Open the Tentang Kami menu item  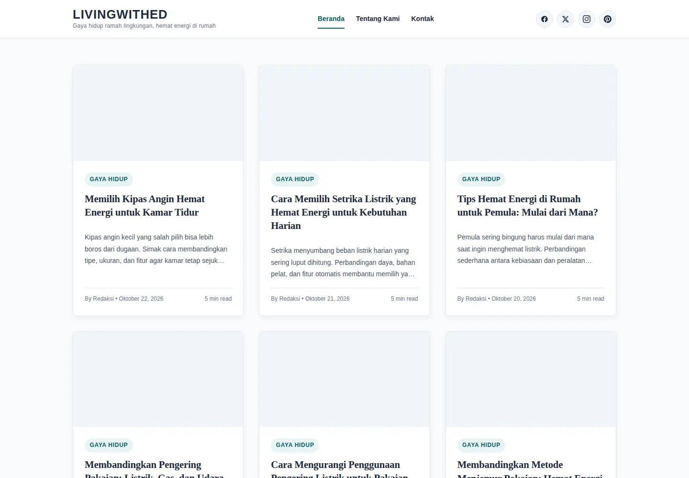point(378,19)
